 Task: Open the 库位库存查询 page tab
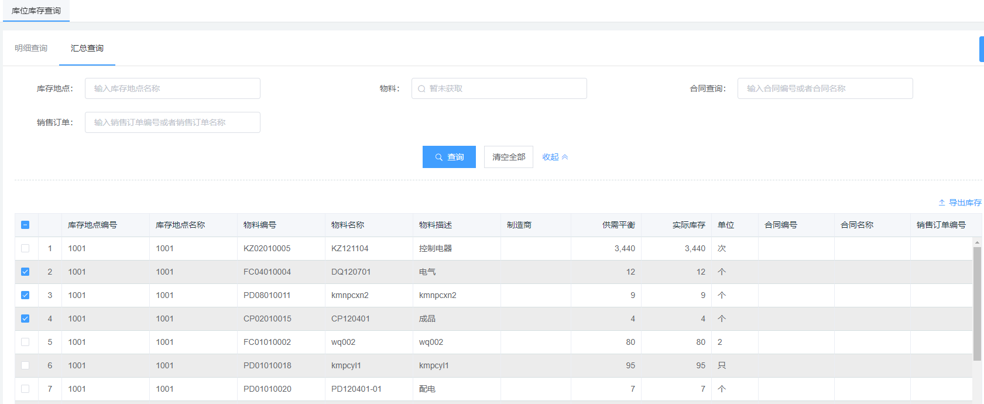tap(36, 11)
